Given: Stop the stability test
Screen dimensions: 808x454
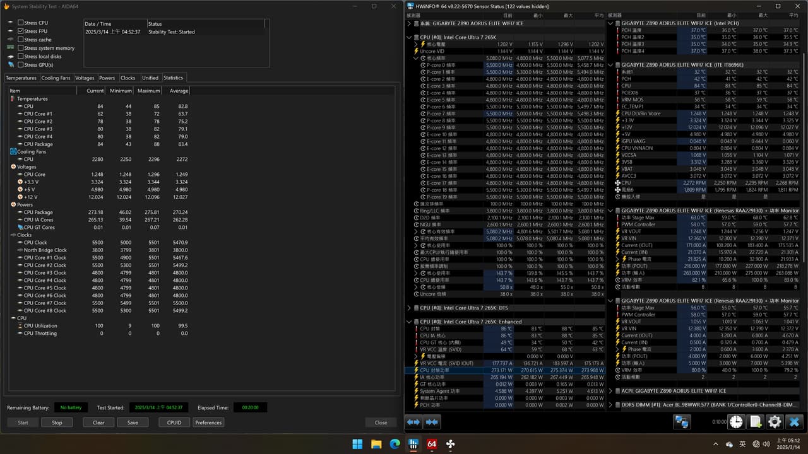Looking at the screenshot, I should [57, 422].
